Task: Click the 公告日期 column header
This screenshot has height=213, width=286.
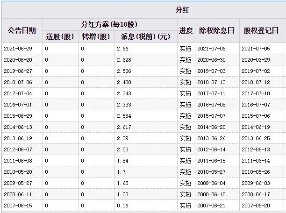Action: point(21,30)
